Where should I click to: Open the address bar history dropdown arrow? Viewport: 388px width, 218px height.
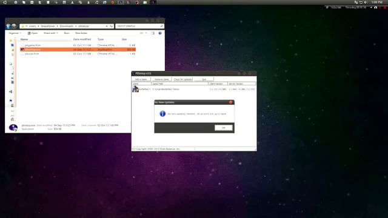pos(107,26)
